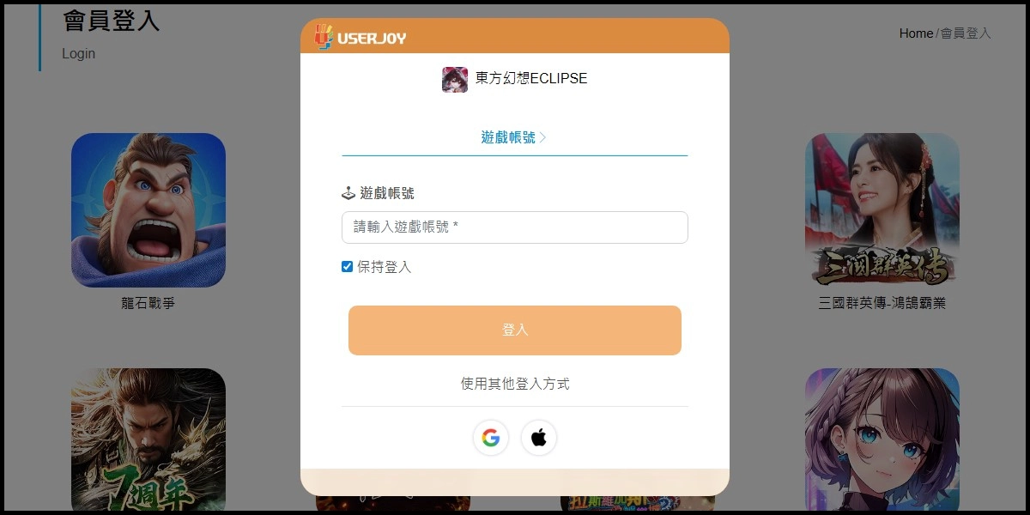Switch to the 遊戲帳號 tab
The image size is (1030, 515).
[x=514, y=137]
